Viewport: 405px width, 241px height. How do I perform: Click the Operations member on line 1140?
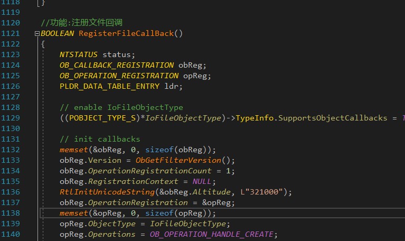click(x=112, y=234)
